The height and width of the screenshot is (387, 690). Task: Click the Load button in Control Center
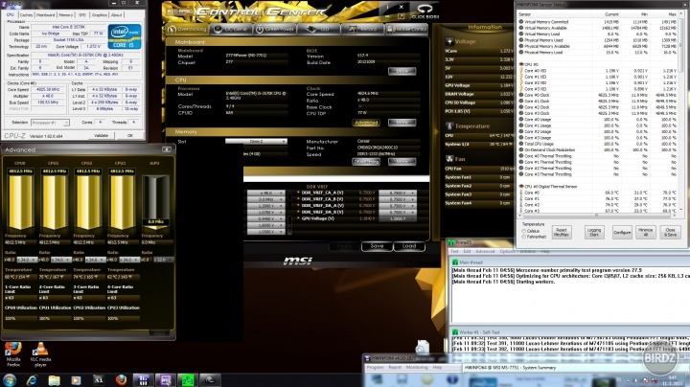[x=409, y=246]
